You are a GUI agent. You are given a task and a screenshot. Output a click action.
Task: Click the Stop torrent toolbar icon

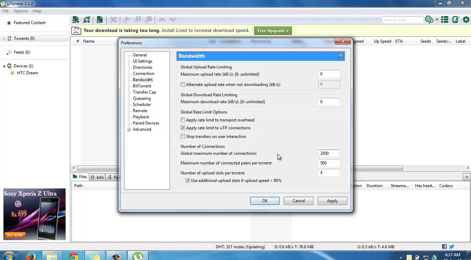[149, 20]
